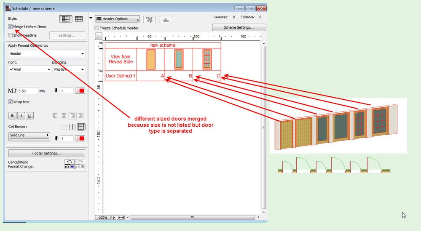Open the red cell border pen color swatch
Image resolution: width=421 pixels, height=231 pixels.
tap(80, 138)
